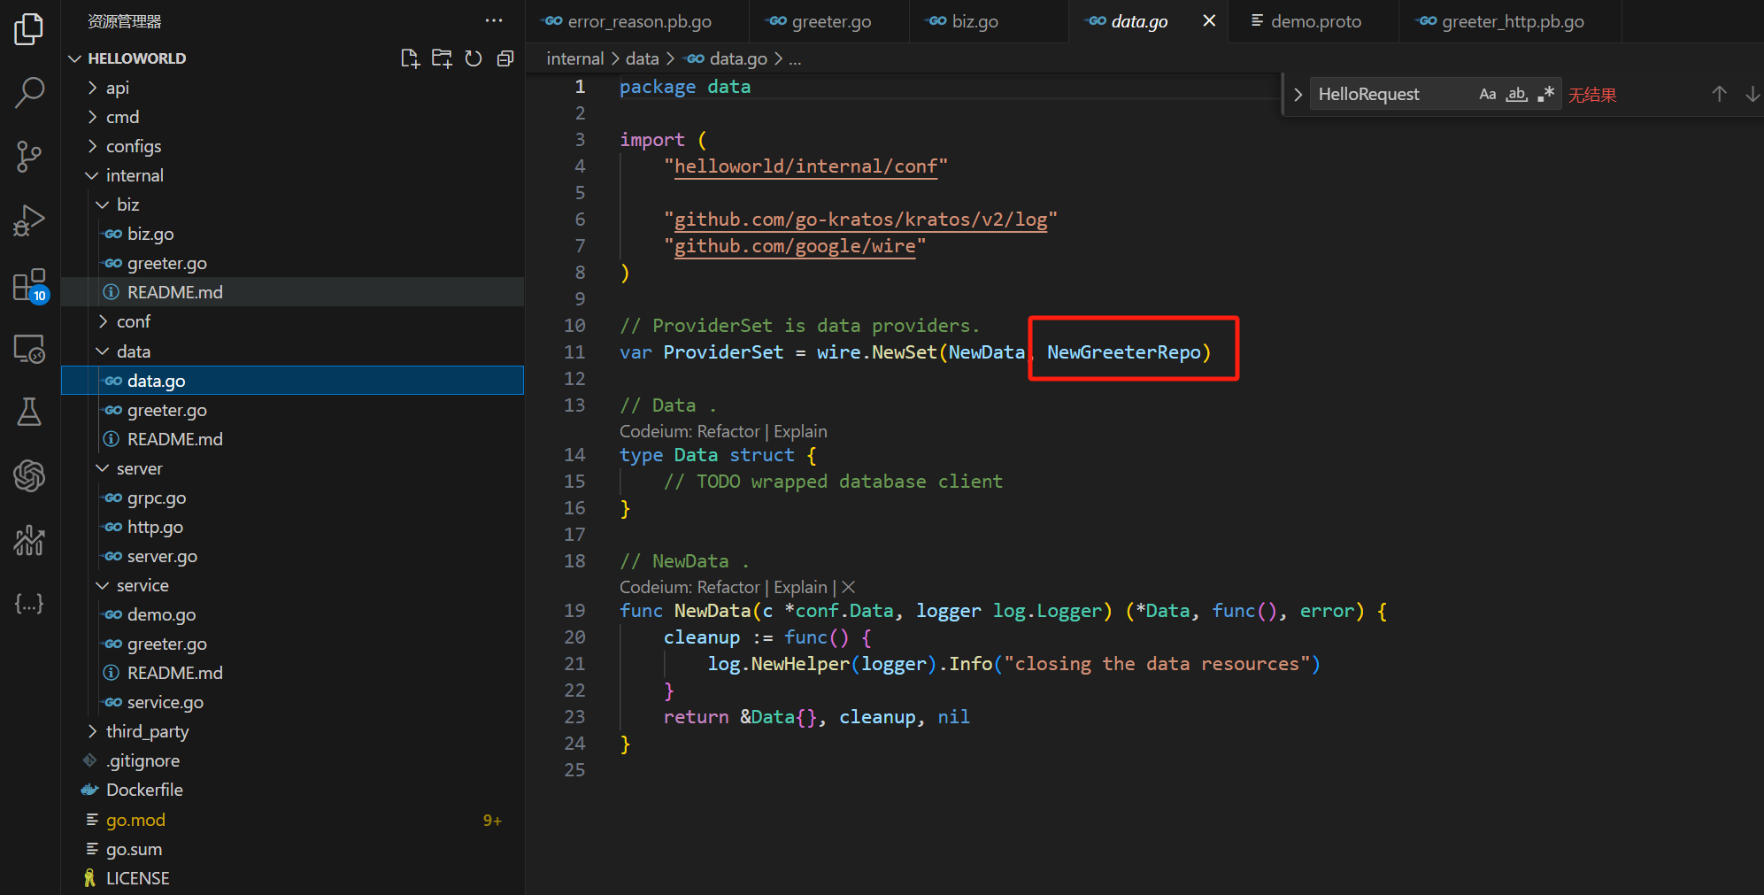
Task: Collapse the HELLOWORLD root folder
Action: click(292, 58)
